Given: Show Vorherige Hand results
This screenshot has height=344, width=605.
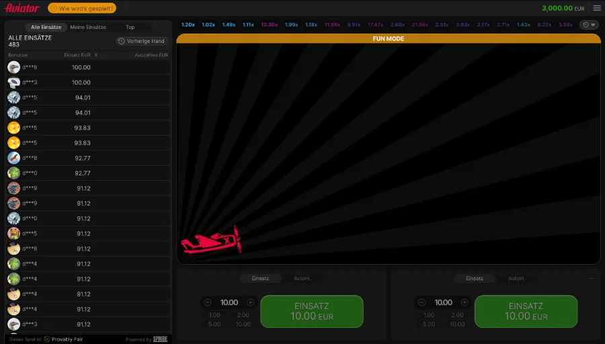Looking at the screenshot, I should click(141, 41).
